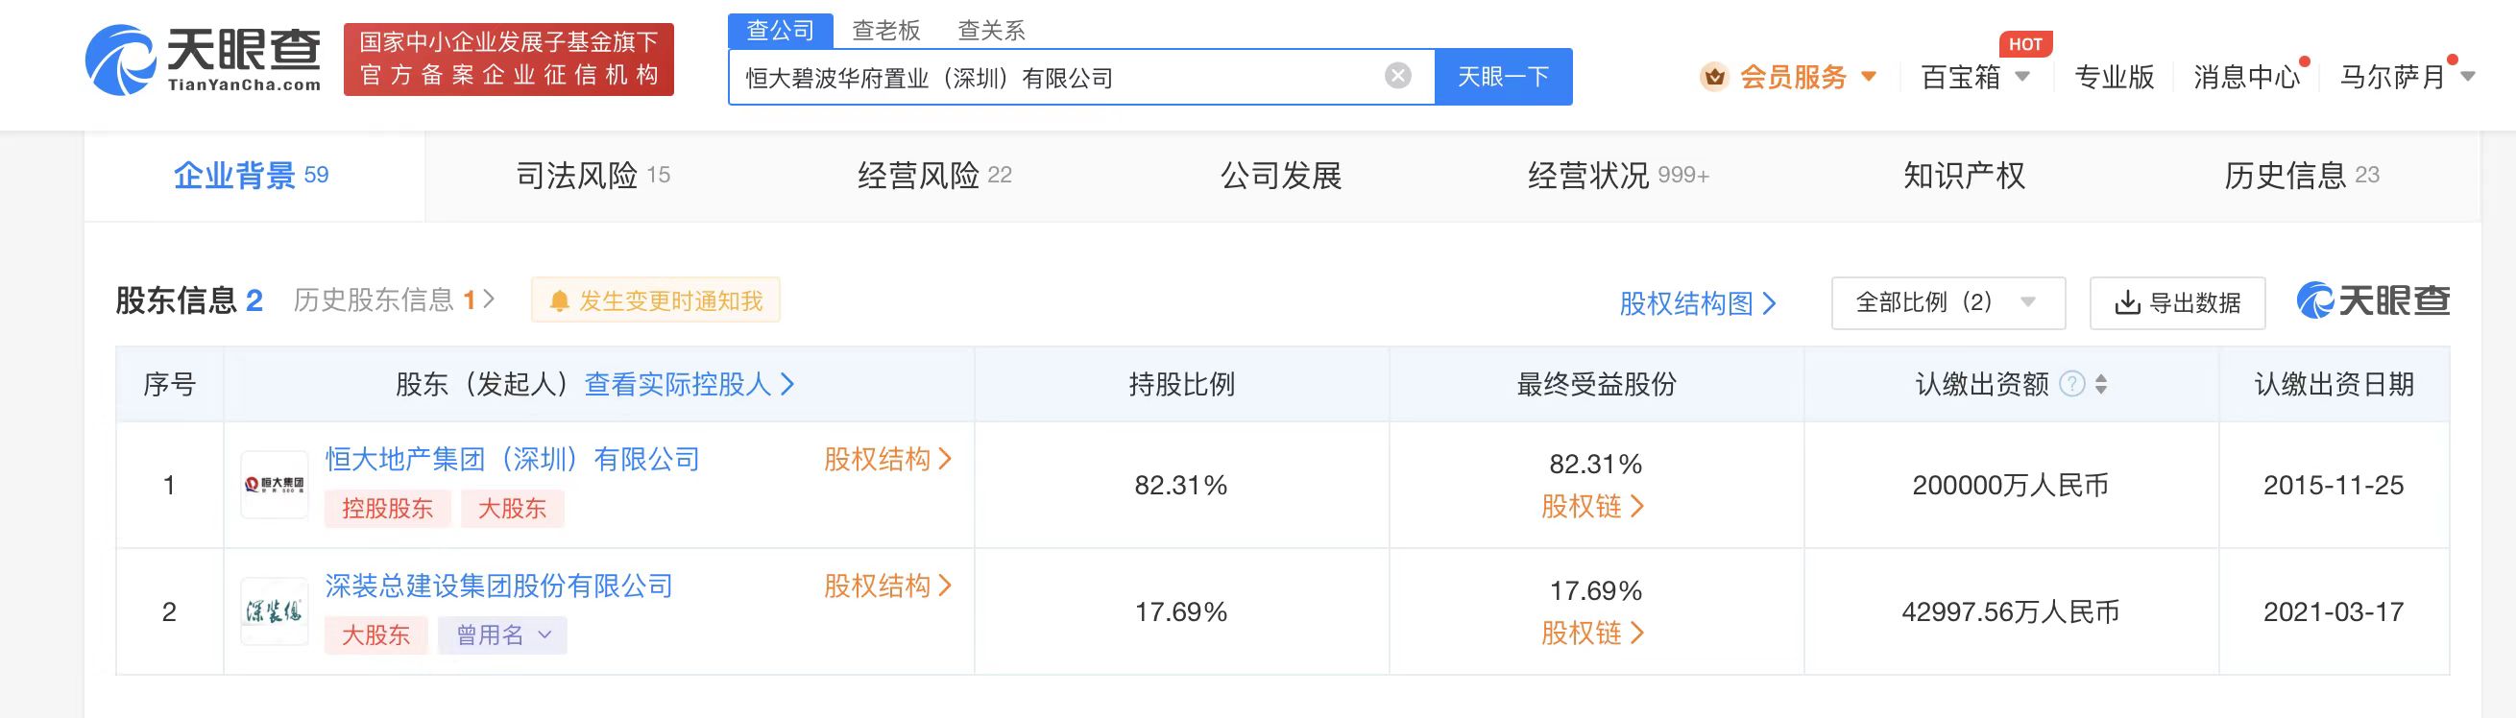Click the red 国家中小企业发展子基金 banner

[x=509, y=60]
